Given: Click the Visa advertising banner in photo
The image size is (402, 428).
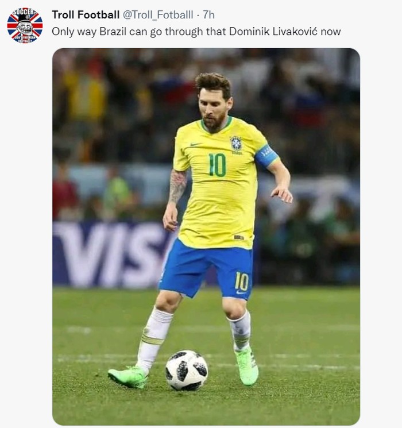Looking at the screenshot, I should click(x=112, y=255).
